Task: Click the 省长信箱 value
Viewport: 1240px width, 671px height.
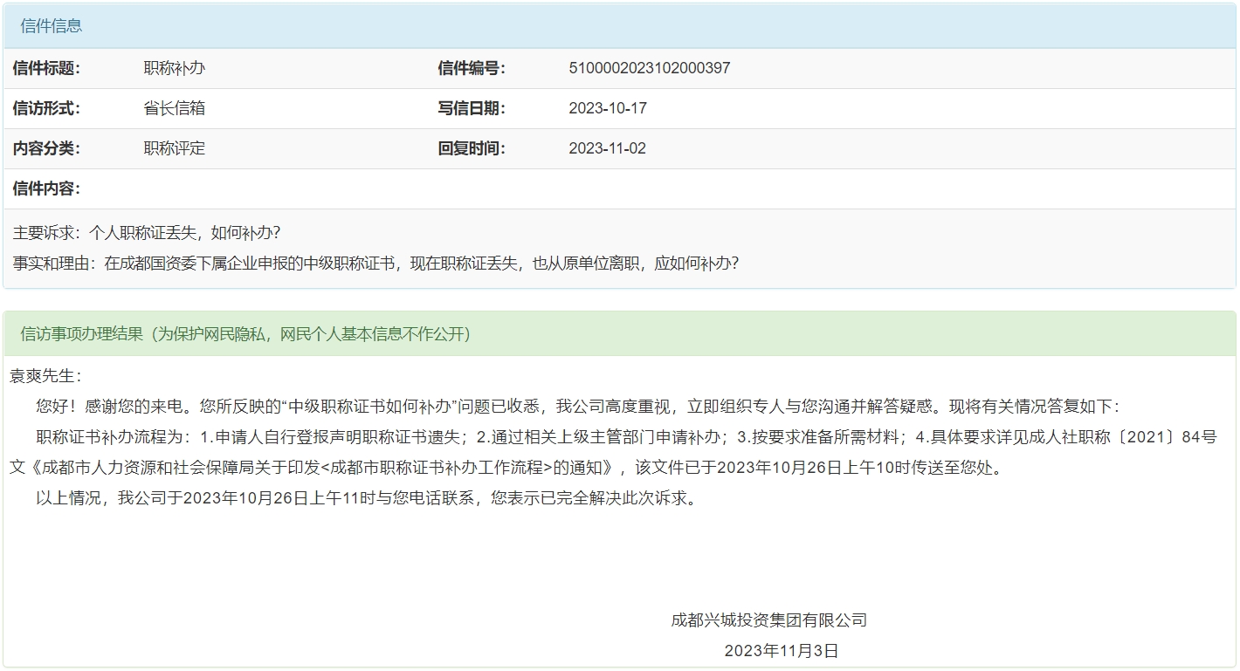Action: [x=175, y=108]
